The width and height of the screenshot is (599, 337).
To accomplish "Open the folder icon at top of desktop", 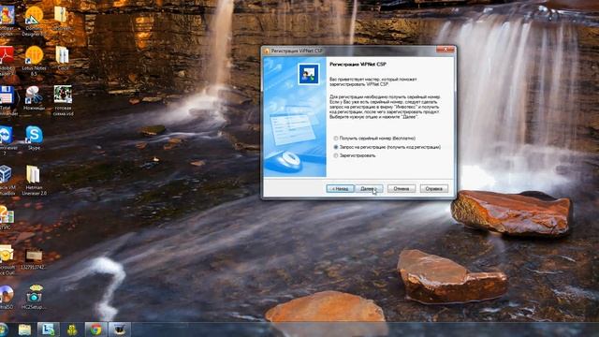I will [61, 18].
